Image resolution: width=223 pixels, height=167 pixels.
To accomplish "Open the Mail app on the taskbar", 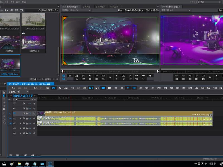I will [4, 164].
